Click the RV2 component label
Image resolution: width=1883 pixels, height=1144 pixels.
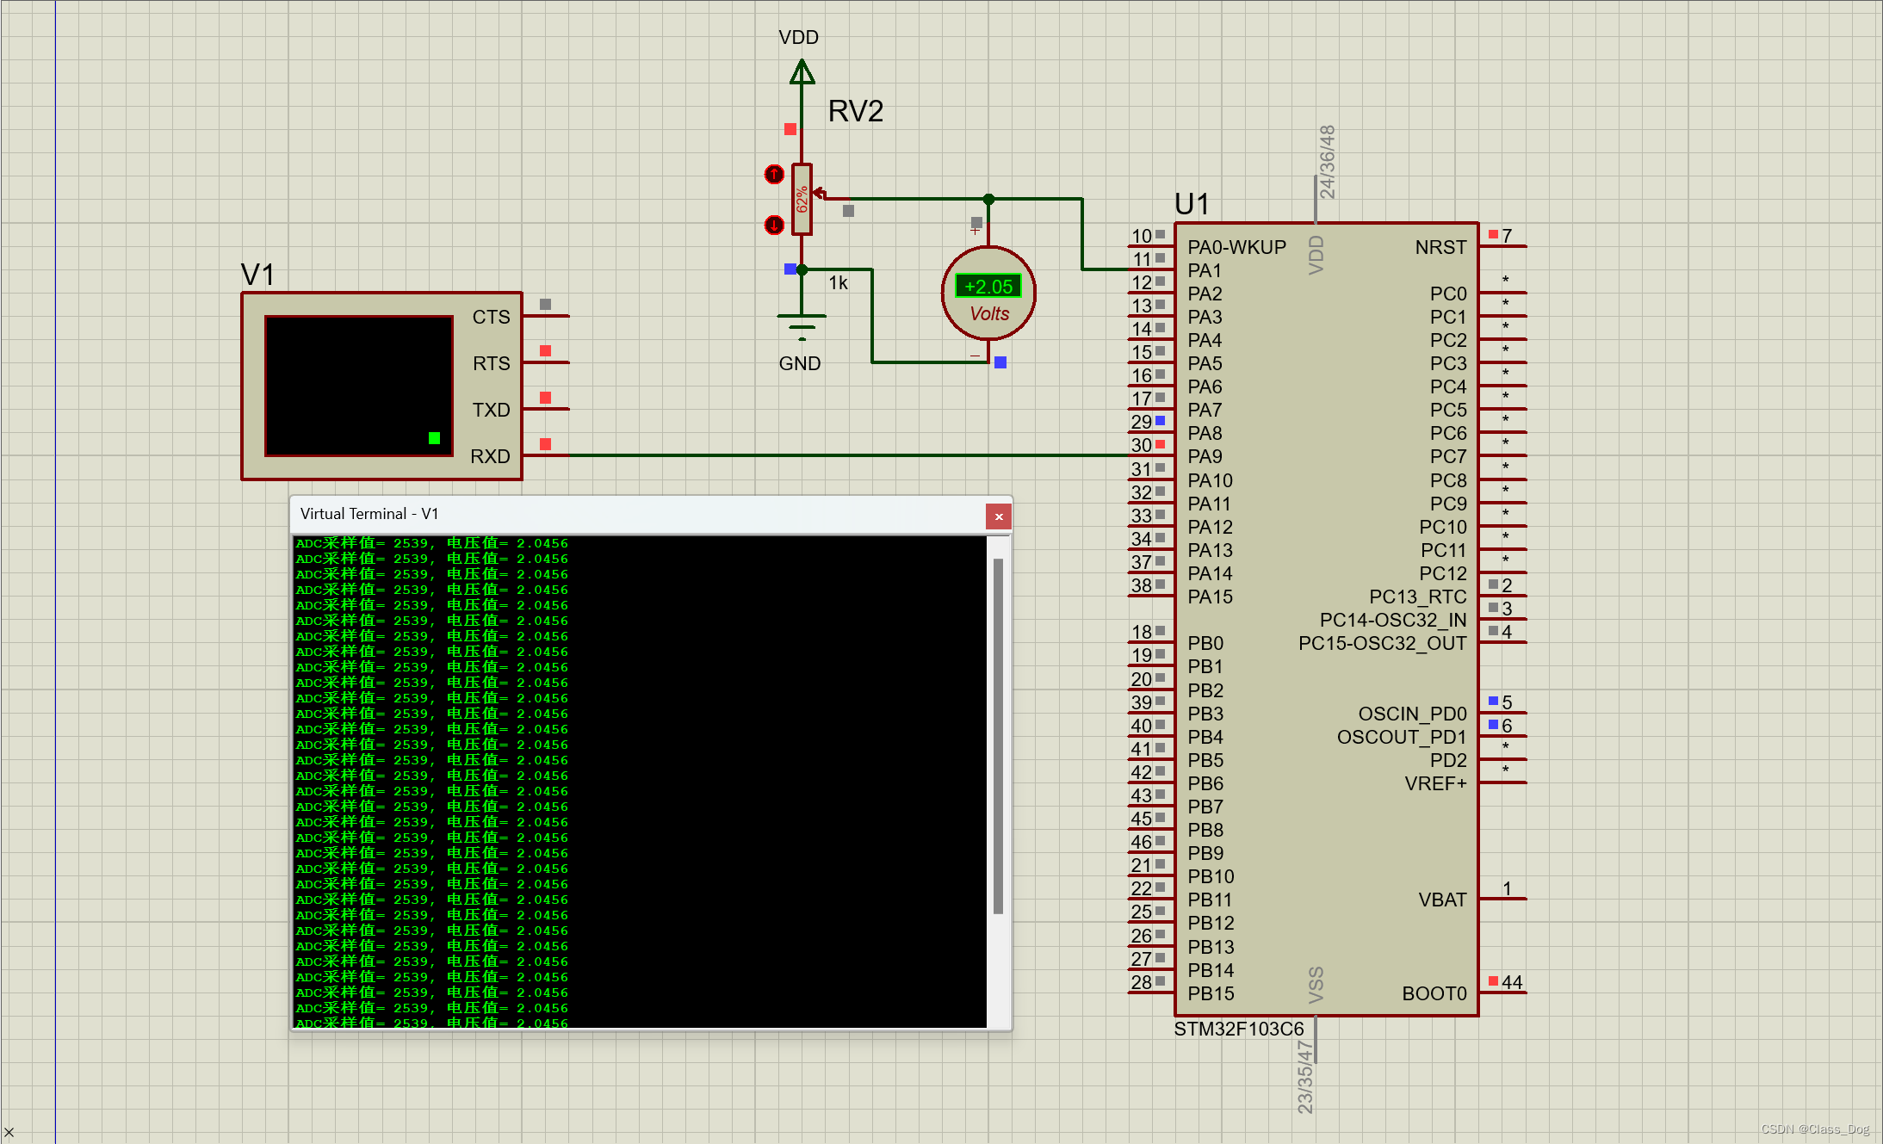coord(855,112)
